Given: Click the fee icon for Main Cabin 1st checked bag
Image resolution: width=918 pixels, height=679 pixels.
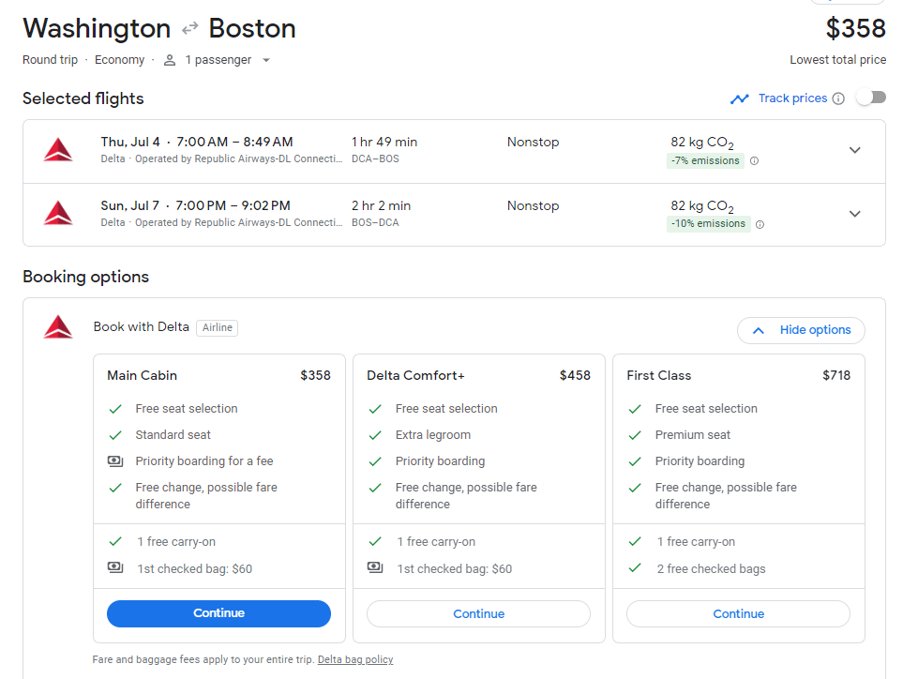Looking at the screenshot, I should (115, 567).
